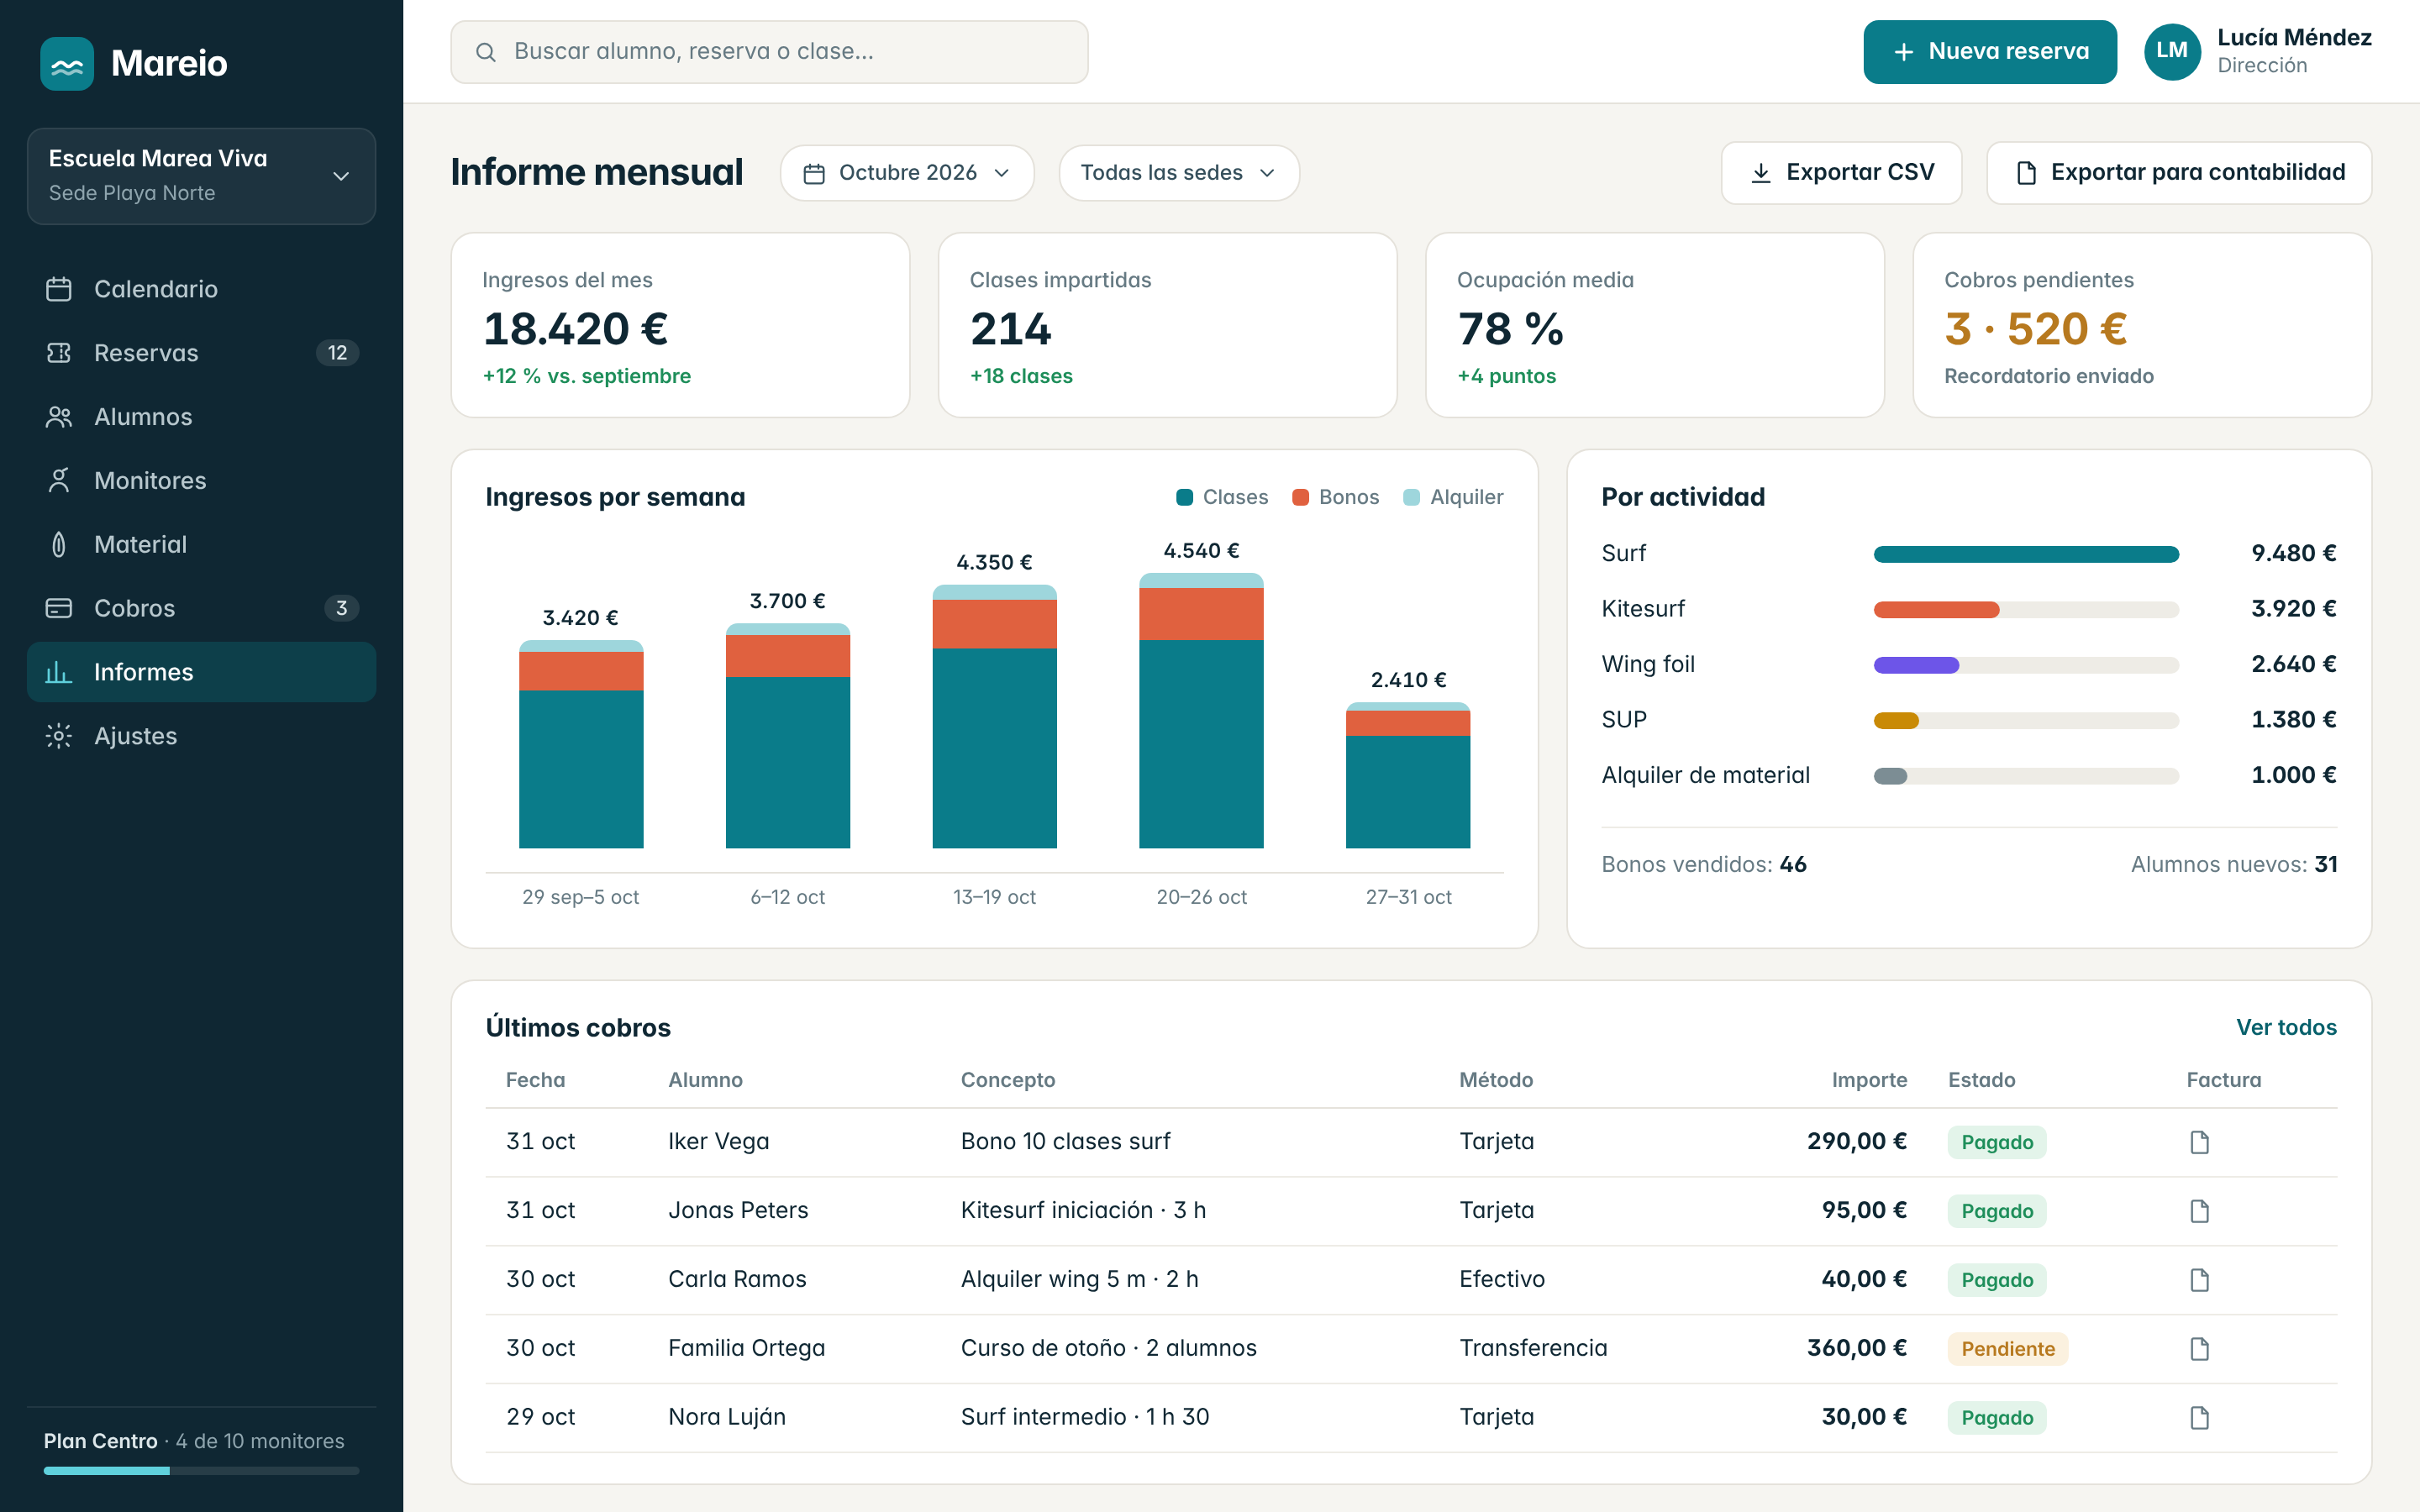The height and width of the screenshot is (1512, 2420).
Task: Open the invoice icon for Jonas Peters
Action: [2199, 1211]
